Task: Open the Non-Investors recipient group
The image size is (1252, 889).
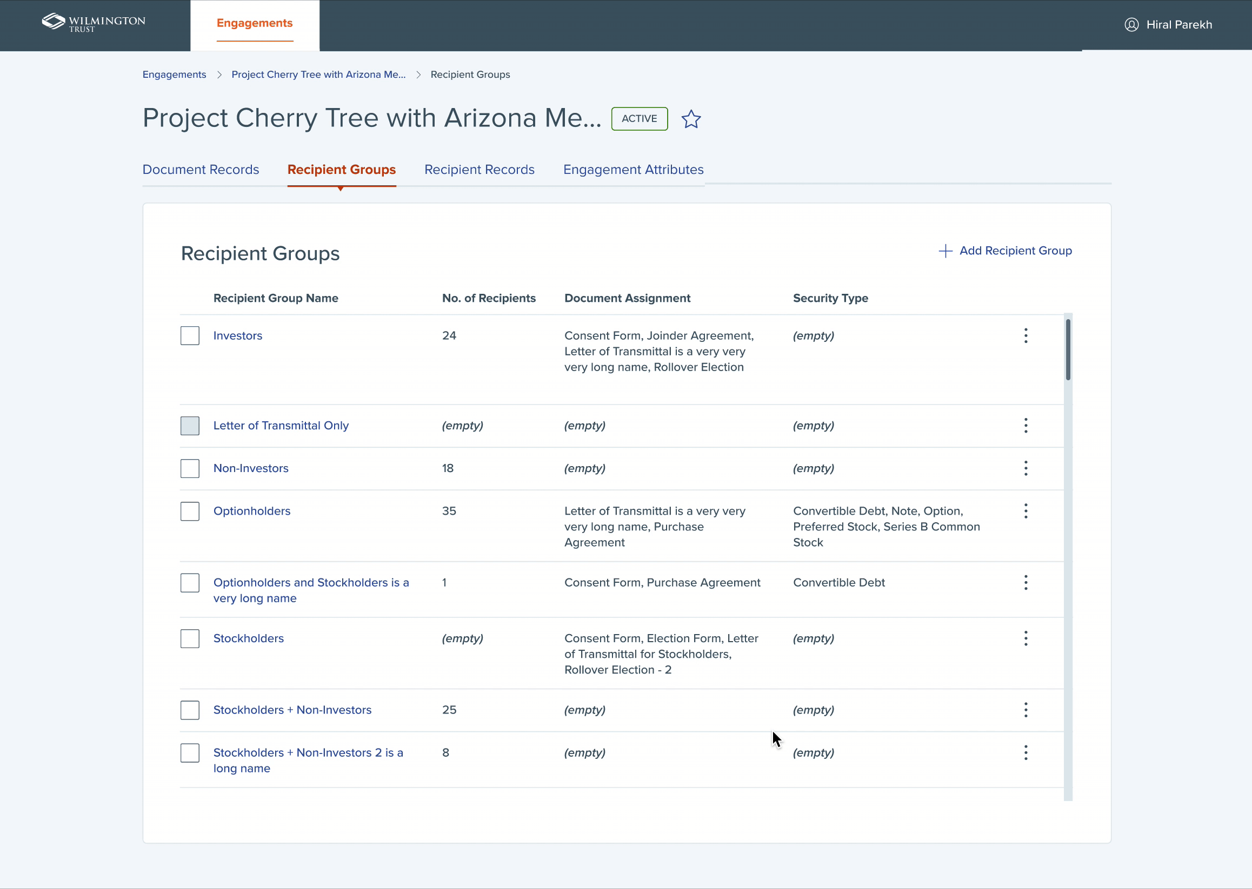Action: click(x=251, y=468)
